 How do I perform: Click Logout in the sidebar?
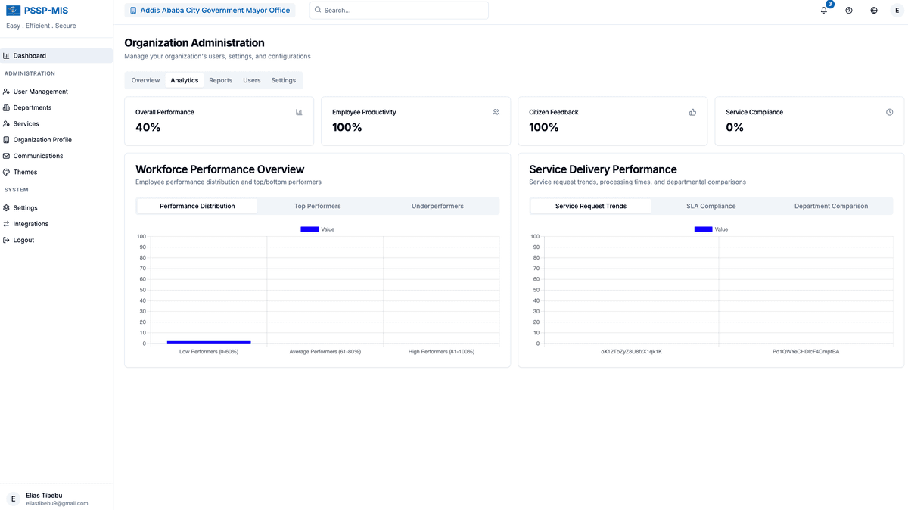pyautogui.click(x=24, y=240)
